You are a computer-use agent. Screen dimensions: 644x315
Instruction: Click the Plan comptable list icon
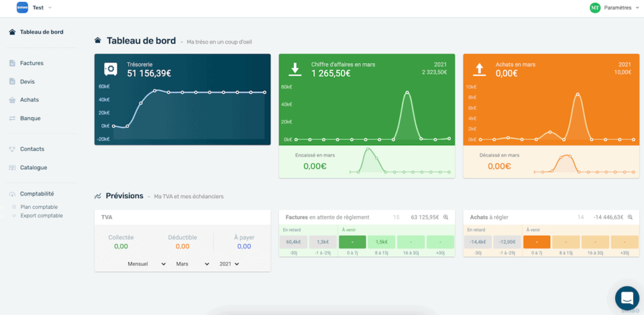coord(14,207)
